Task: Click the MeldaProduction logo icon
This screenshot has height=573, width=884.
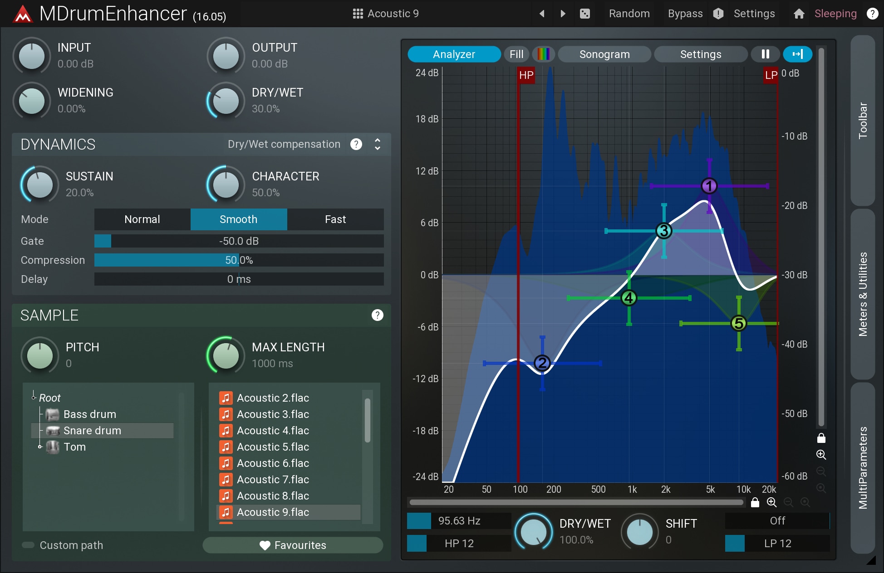Action: (x=23, y=14)
